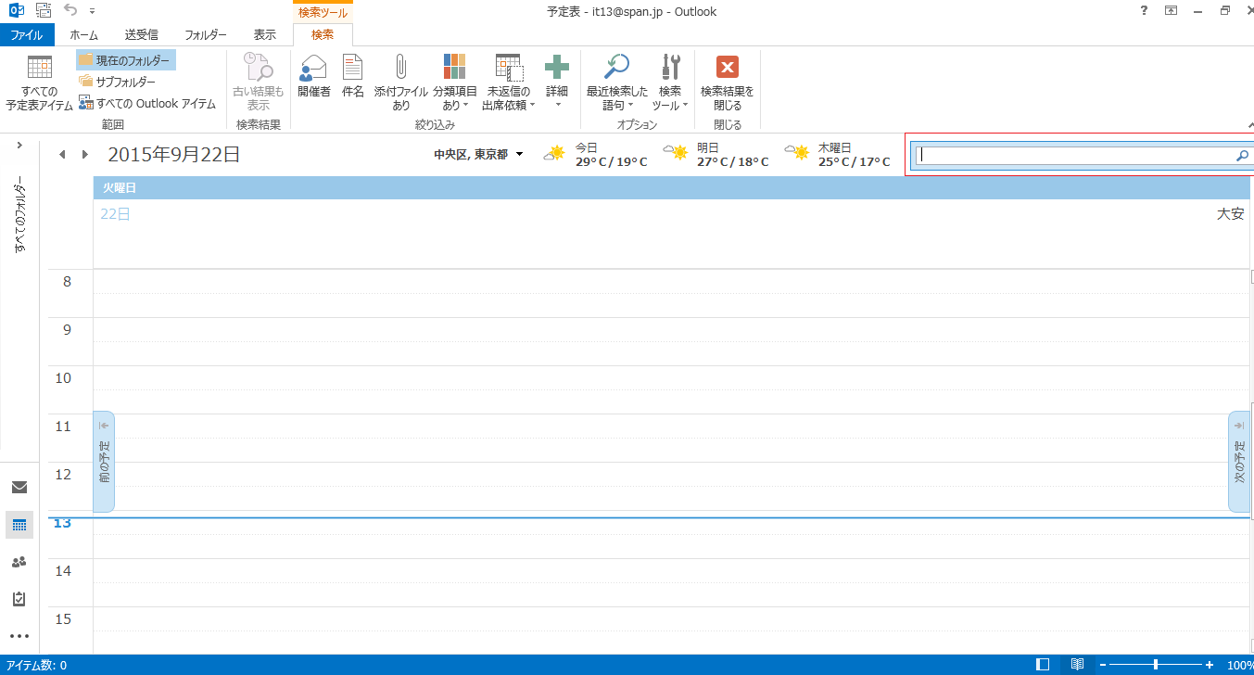The width and height of the screenshot is (1254, 675).
Task: Click the Send/Receive quick access icon
Action: (43, 11)
